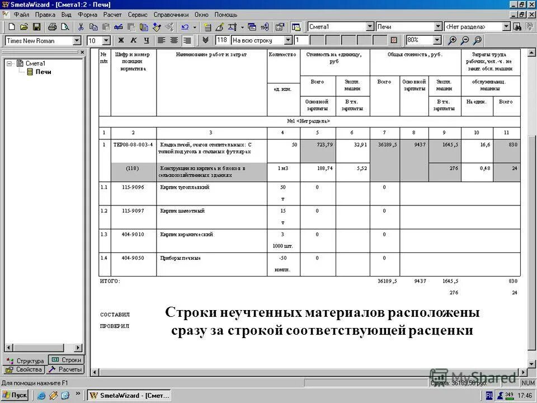537x403 pixels.
Task: Click the vertical scrollbar down arrow
Action: (531, 364)
